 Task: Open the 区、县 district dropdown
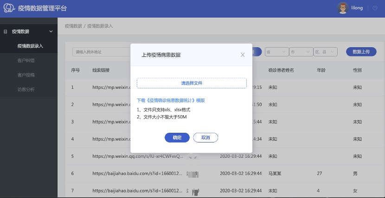(x=325, y=52)
